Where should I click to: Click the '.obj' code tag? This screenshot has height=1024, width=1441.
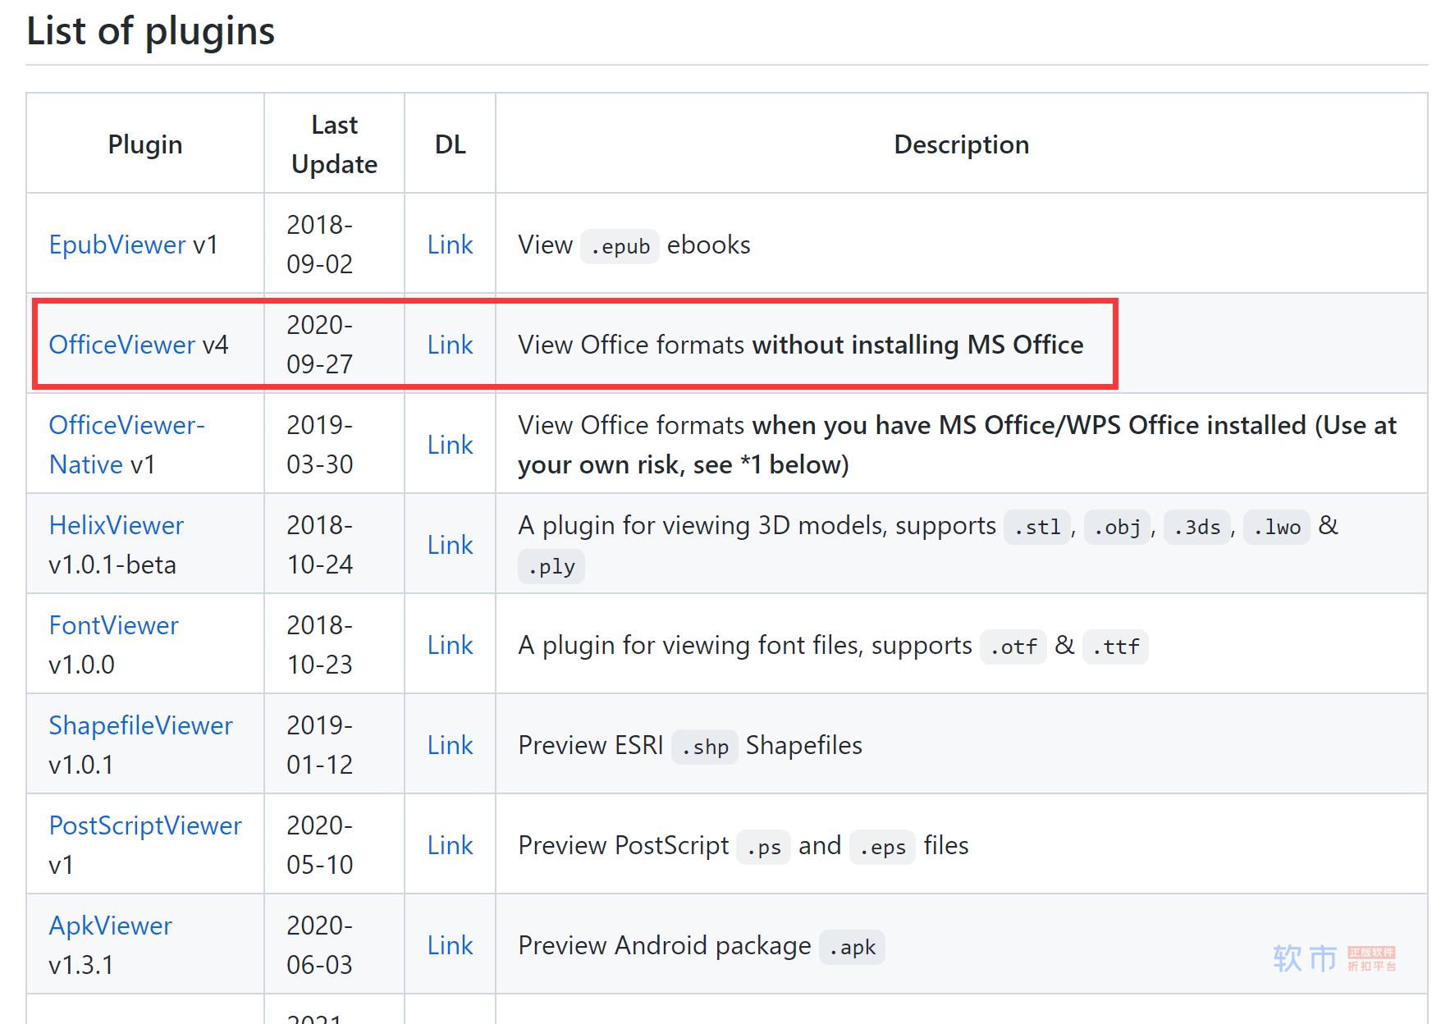click(1117, 527)
